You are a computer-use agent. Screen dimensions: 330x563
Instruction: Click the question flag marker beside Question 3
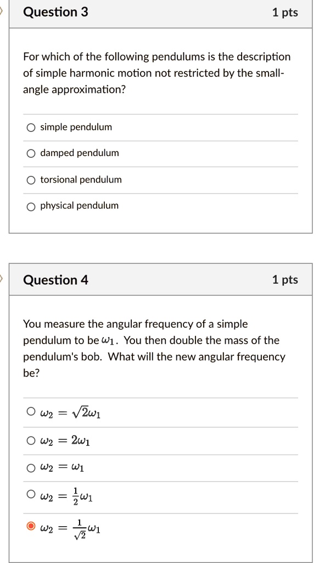[x=1, y=9]
